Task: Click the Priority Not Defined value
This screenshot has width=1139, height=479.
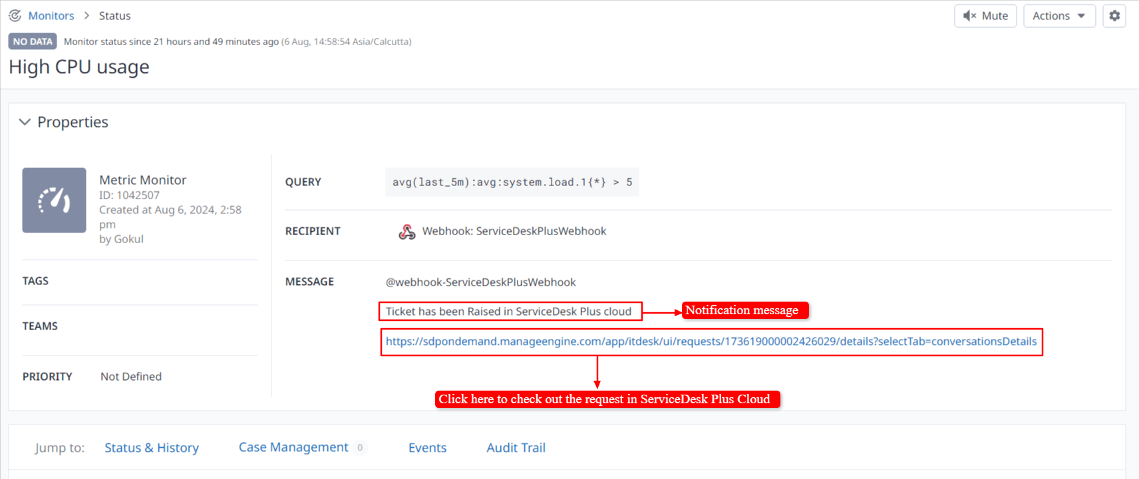Action: (131, 377)
